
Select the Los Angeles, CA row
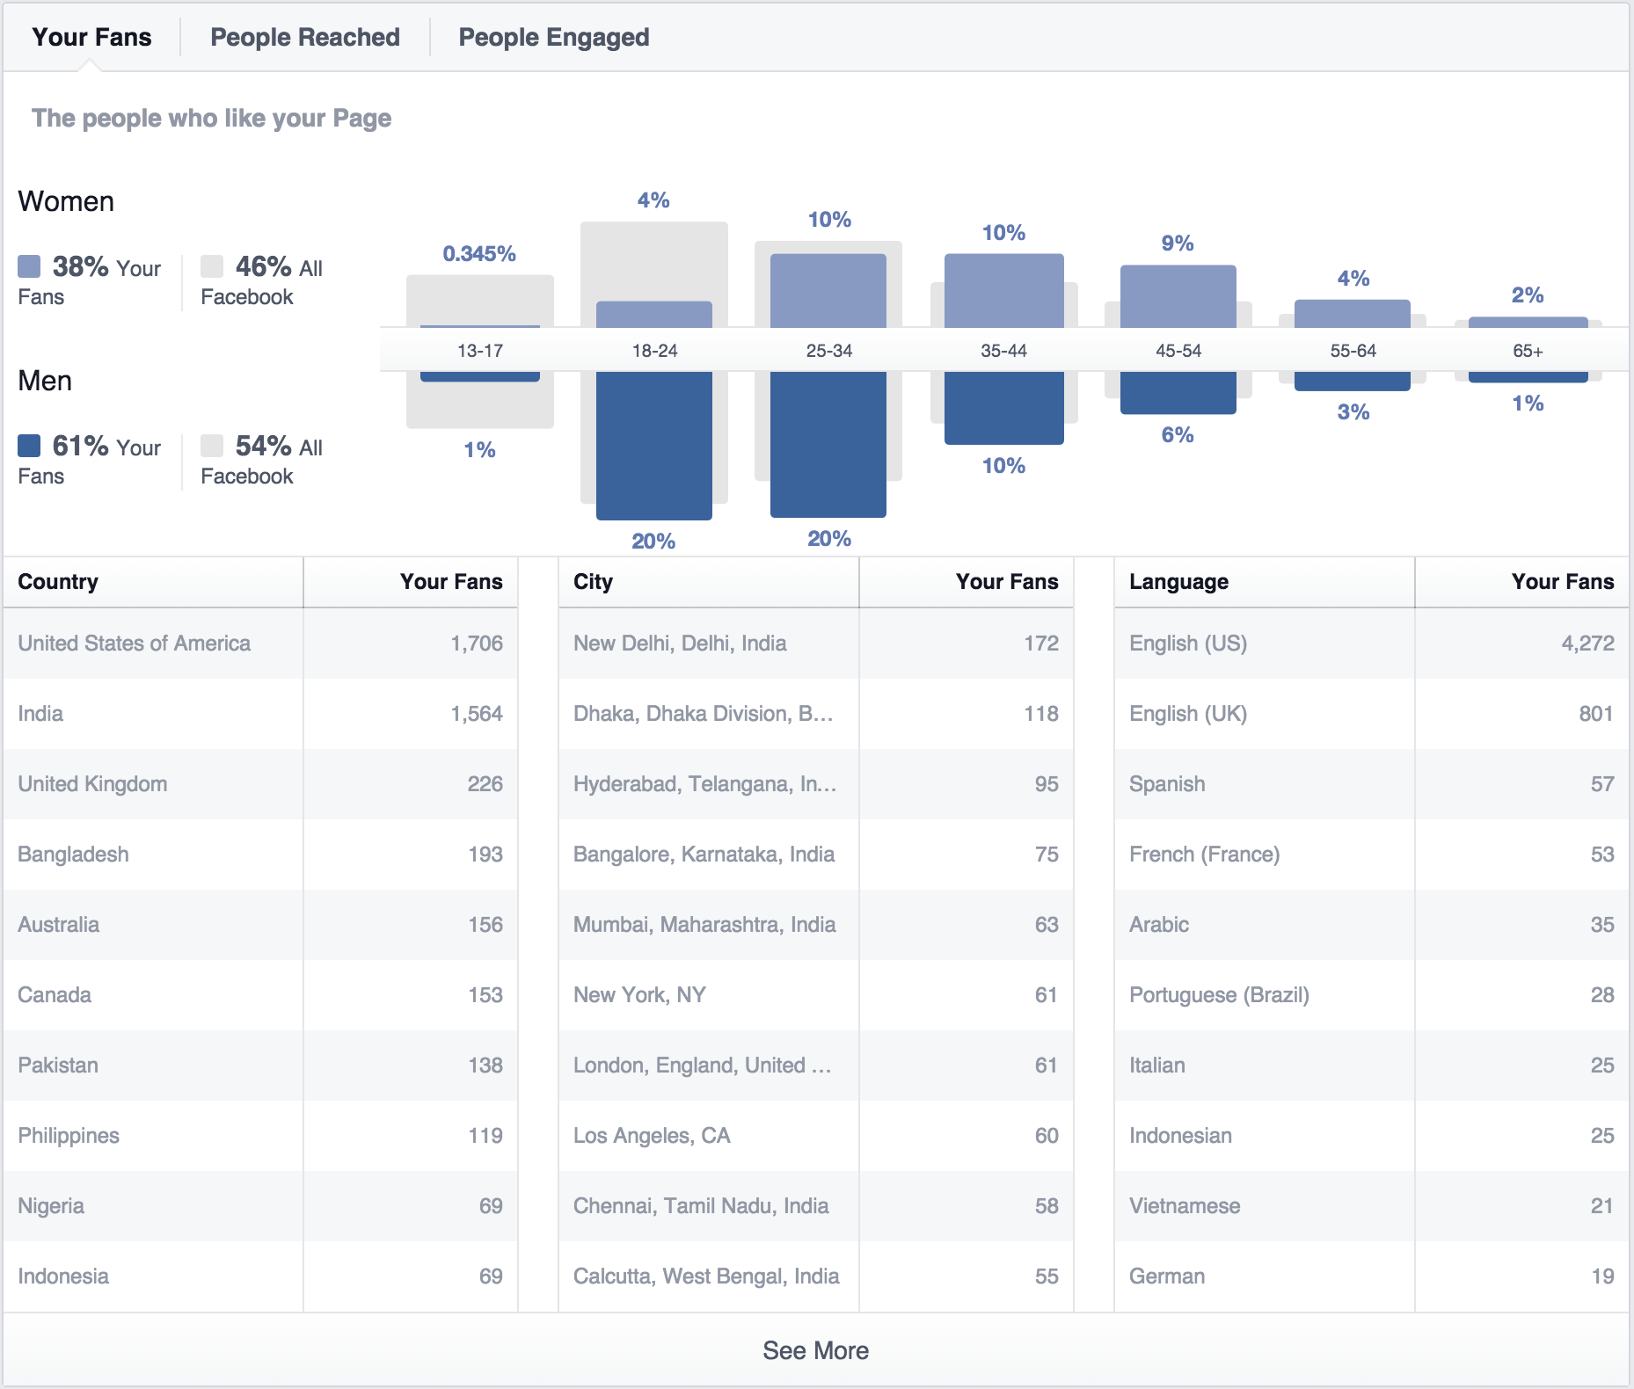[x=816, y=1136]
